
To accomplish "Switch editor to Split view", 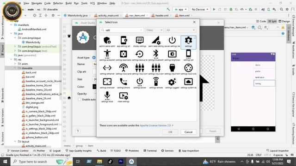I will point(272,21).
